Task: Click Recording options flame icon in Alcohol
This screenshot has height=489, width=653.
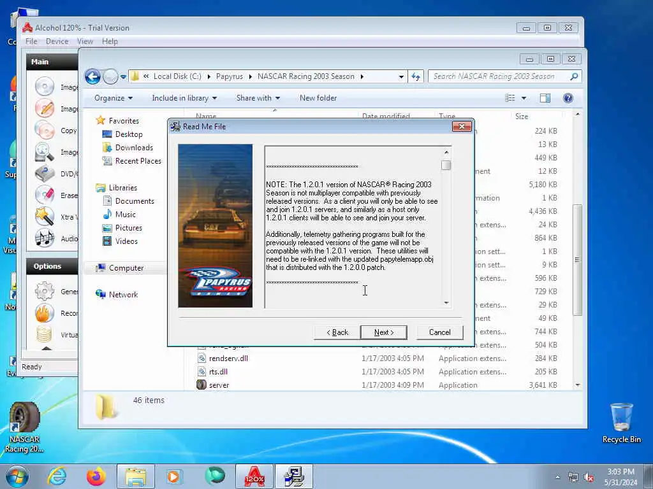Action: 45,313
